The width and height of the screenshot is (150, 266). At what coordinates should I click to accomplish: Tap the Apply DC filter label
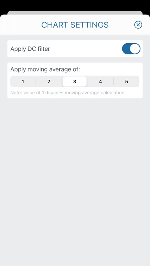[30, 49]
